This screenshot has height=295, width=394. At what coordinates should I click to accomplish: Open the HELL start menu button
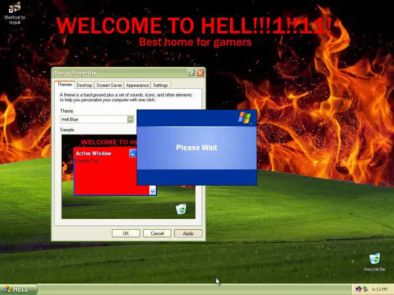[18, 289]
